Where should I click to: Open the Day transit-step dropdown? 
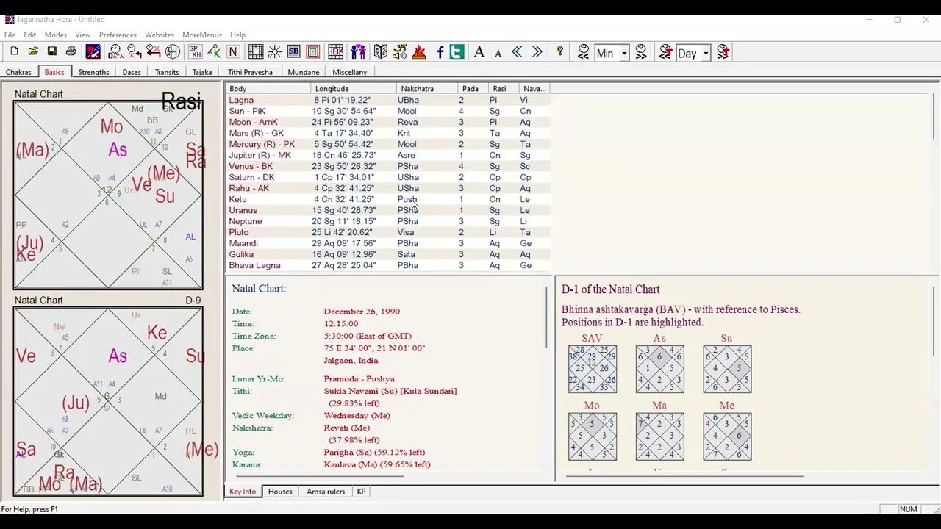pyautogui.click(x=706, y=53)
